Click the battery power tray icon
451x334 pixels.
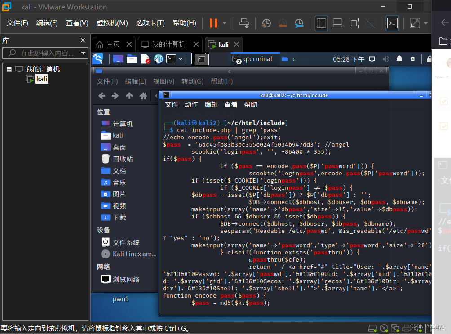point(413,59)
